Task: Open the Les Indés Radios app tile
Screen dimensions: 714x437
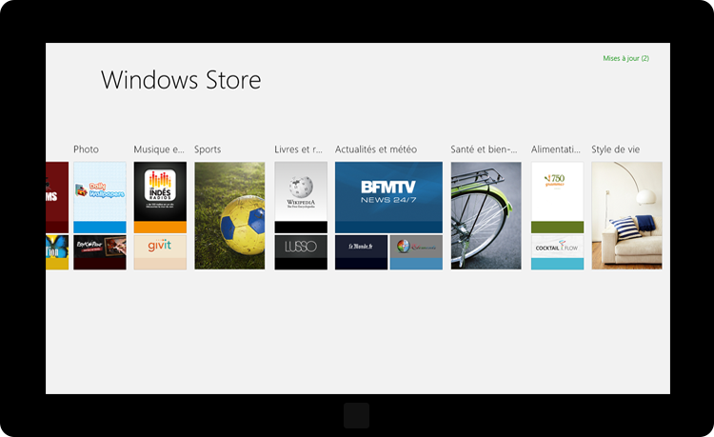Action: 160,197
